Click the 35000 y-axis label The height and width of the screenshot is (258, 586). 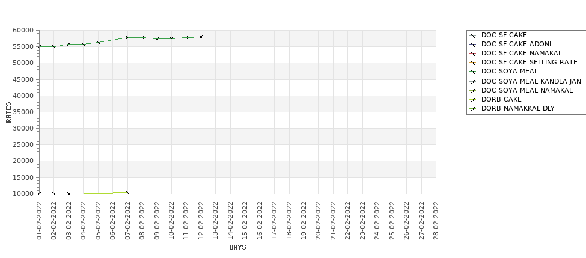point(23,112)
